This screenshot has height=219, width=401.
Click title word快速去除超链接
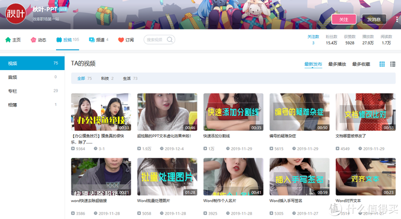(x=88, y=201)
